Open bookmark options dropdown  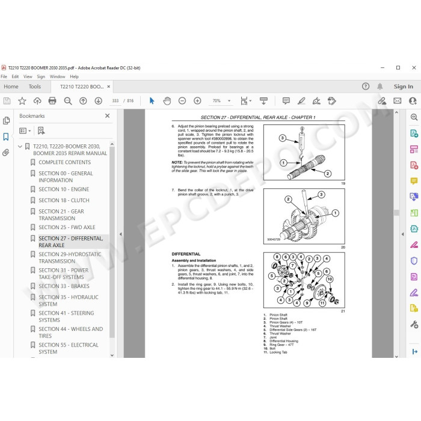[25, 131]
